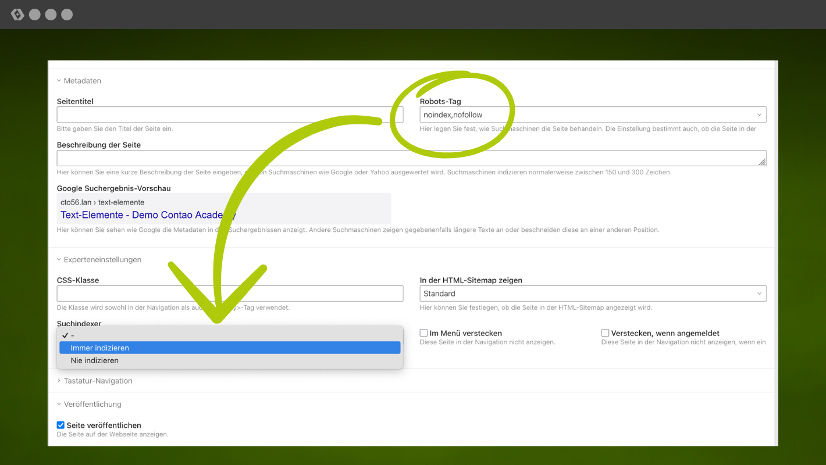This screenshot has width=826, height=465.
Task: Select Immer indizieren in Suchindexer list
Action: point(230,348)
